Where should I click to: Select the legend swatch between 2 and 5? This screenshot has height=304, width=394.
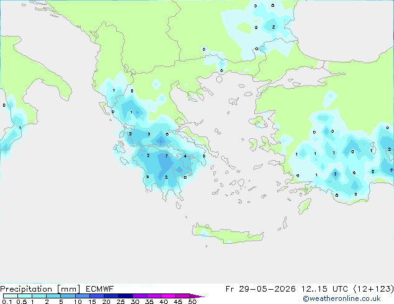coord(53,296)
